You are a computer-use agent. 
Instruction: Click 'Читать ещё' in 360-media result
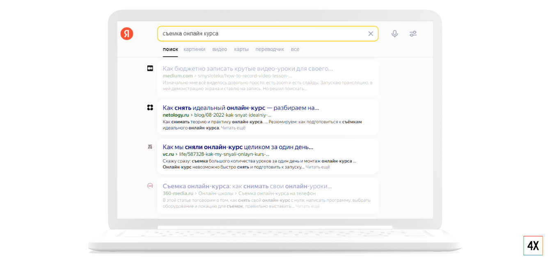click(x=307, y=206)
